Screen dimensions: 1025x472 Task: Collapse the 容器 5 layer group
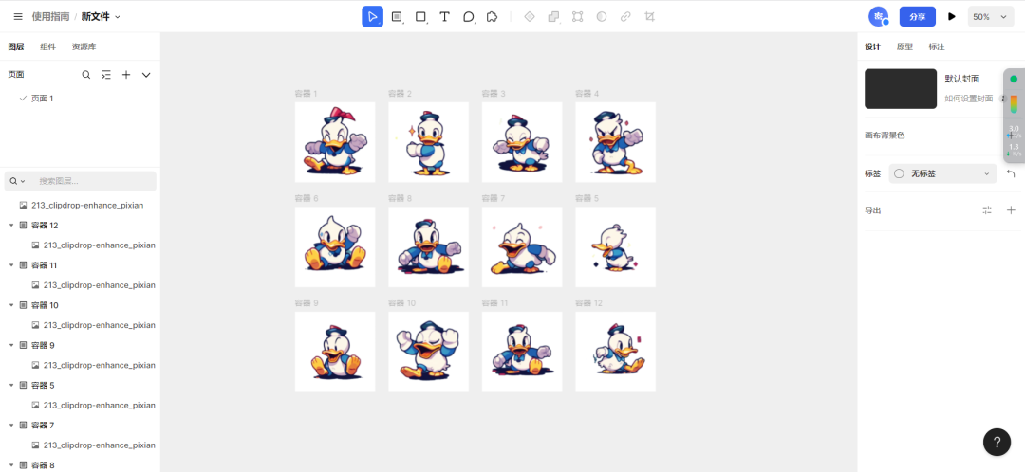pos(11,385)
